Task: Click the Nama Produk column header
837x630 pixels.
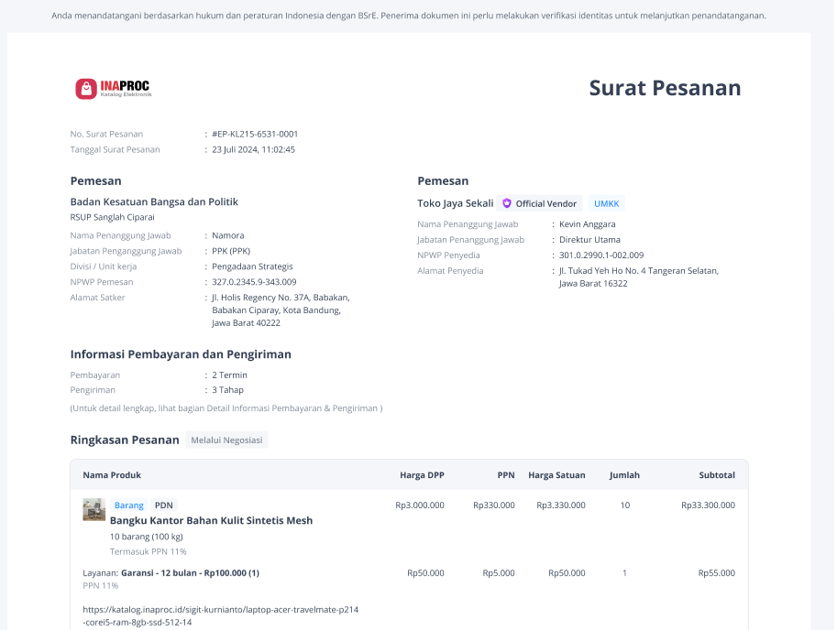Action: point(112,475)
